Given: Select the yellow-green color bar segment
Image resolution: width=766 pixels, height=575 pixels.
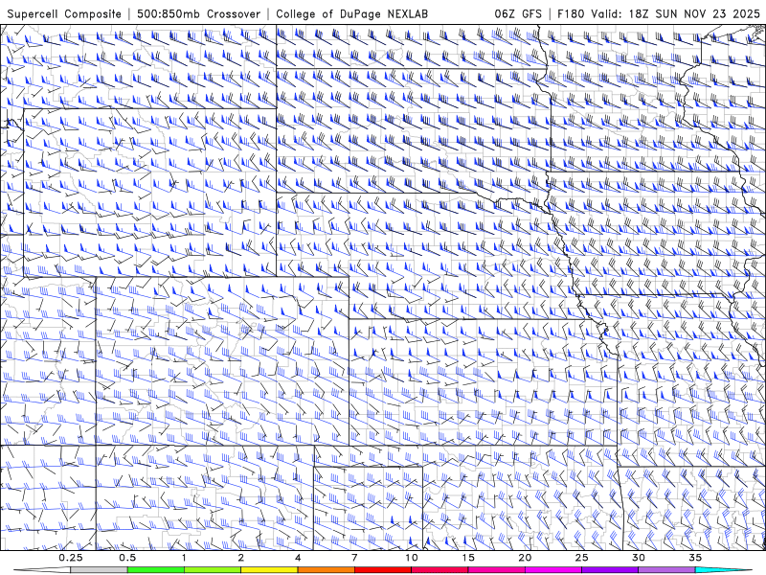Looking at the screenshot, I should pyautogui.click(x=213, y=570).
